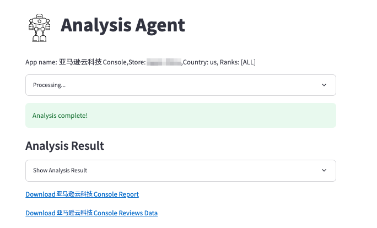Click the Processing expander chevron arrow

(x=324, y=85)
